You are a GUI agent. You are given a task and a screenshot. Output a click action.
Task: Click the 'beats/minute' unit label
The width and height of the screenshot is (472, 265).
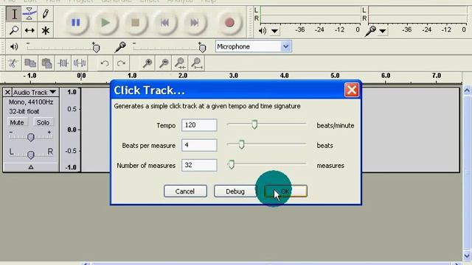(x=336, y=126)
